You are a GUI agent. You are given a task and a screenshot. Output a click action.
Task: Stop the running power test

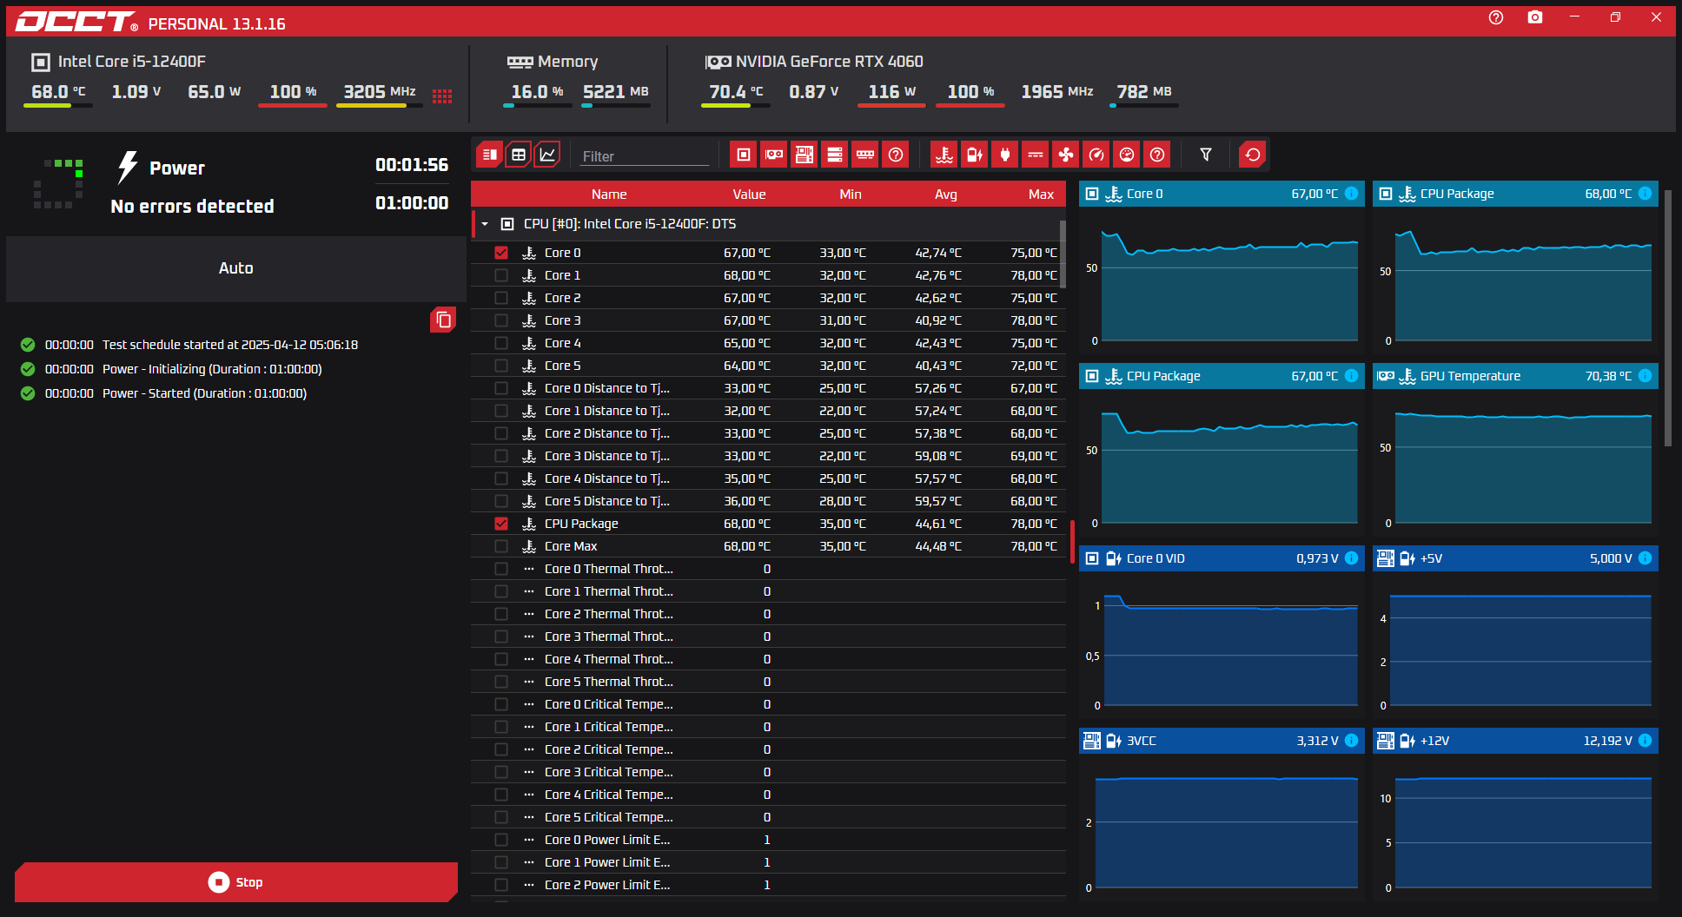click(235, 882)
